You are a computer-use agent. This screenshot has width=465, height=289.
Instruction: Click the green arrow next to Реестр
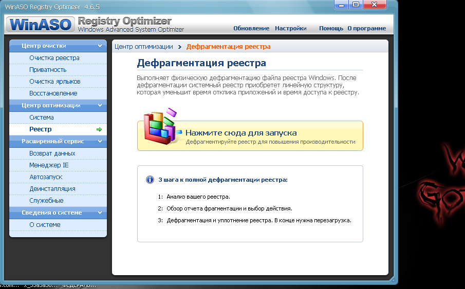click(x=99, y=129)
